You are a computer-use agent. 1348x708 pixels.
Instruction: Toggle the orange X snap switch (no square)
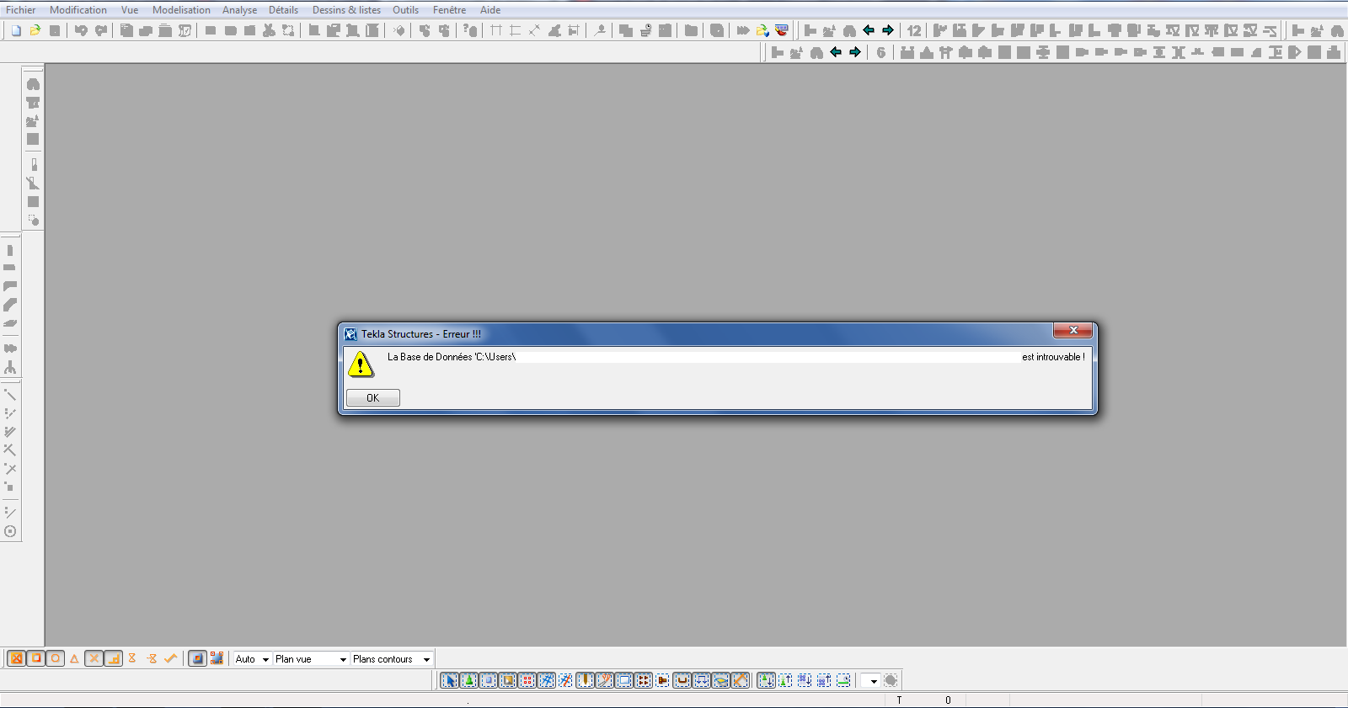click(94, 658)
